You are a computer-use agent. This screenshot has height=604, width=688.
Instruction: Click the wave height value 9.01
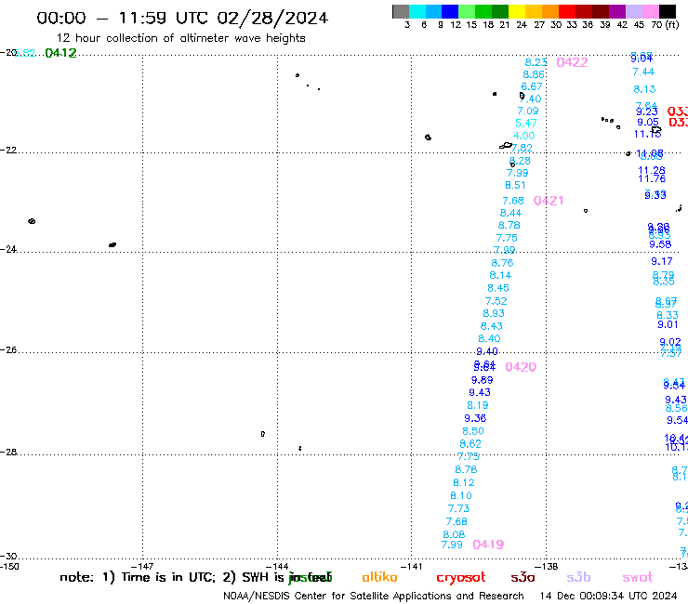pyautogui.click(x=668, y=324)
